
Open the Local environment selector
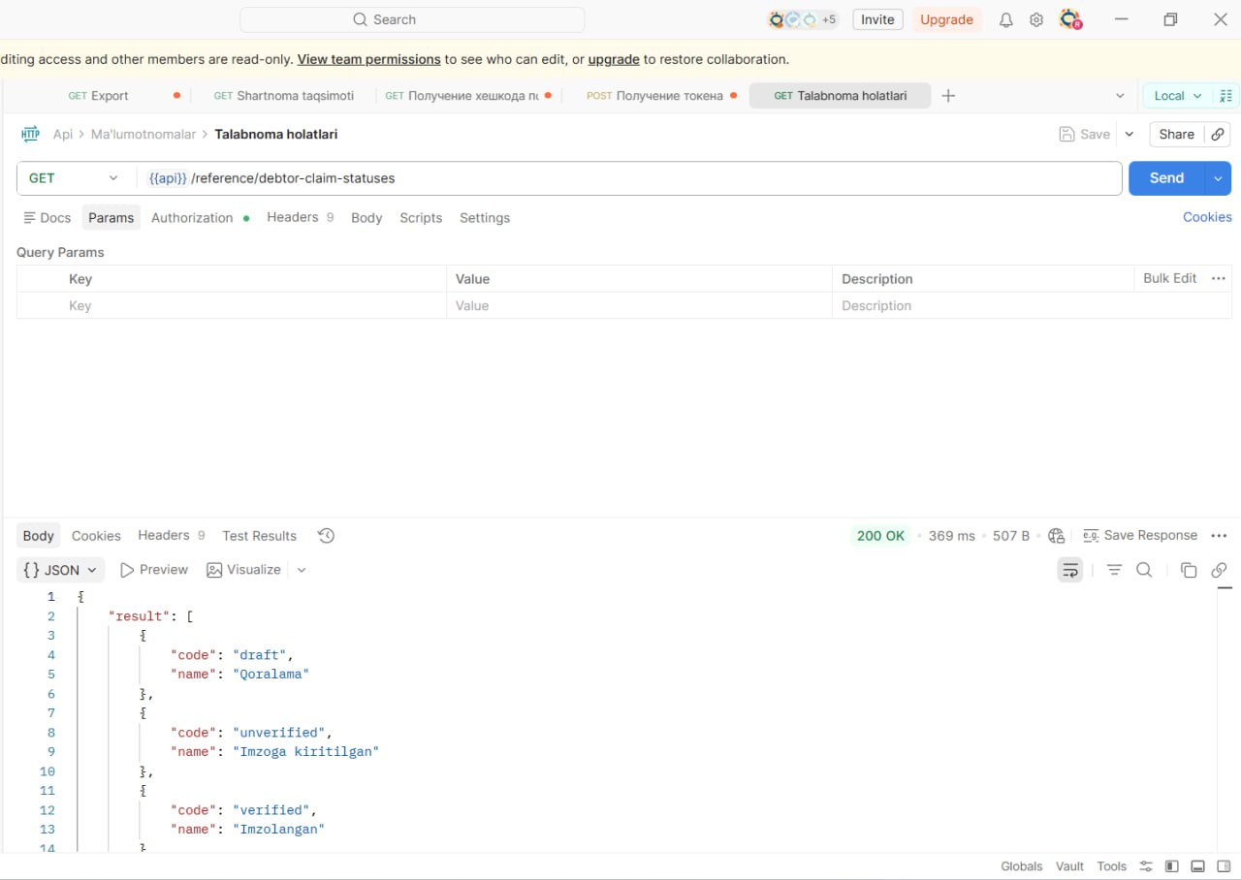1178,96
